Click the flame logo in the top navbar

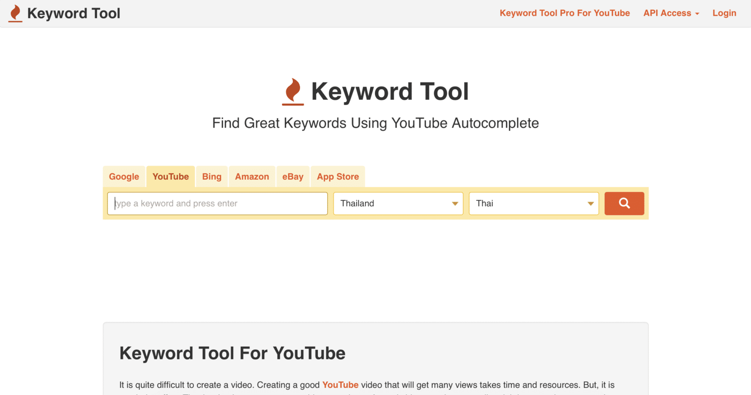15,13
